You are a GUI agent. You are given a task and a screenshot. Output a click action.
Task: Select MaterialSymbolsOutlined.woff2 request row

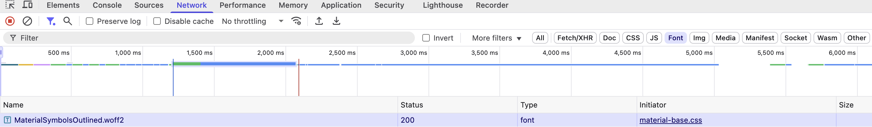[436, 120]
